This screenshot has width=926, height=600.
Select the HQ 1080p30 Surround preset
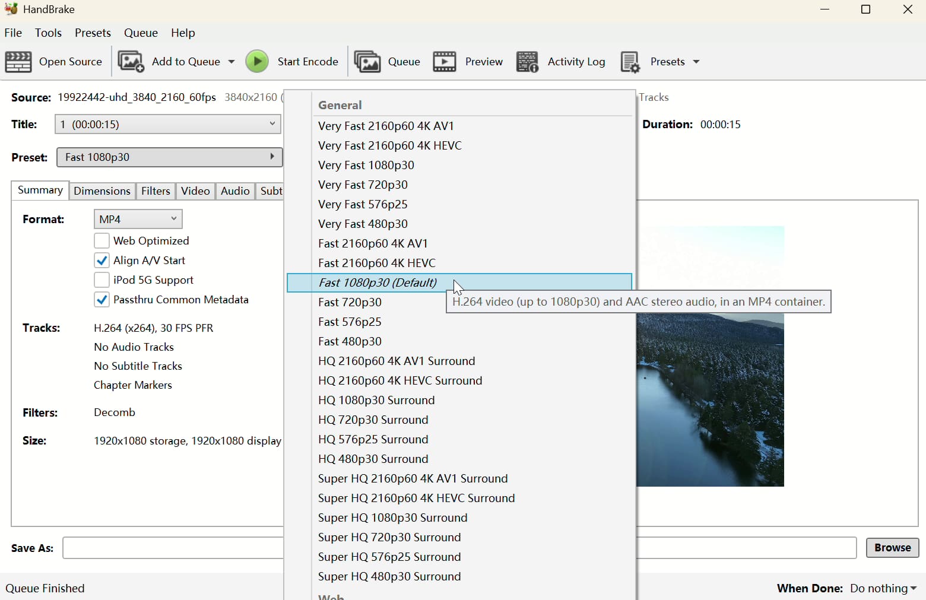point(376,400)
